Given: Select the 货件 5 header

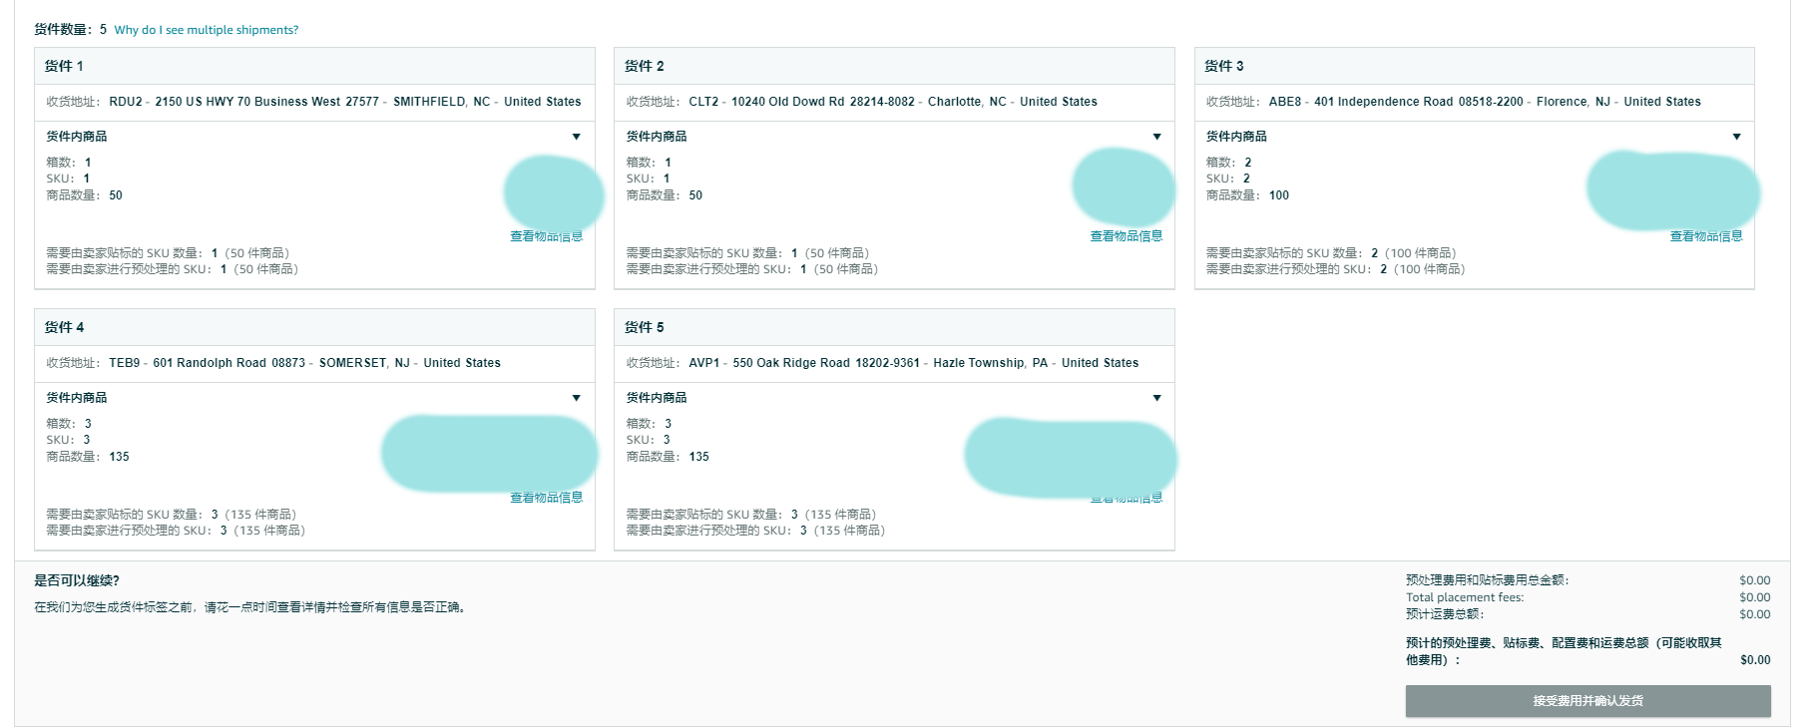Looking at the screenshot, I should 894,327.
